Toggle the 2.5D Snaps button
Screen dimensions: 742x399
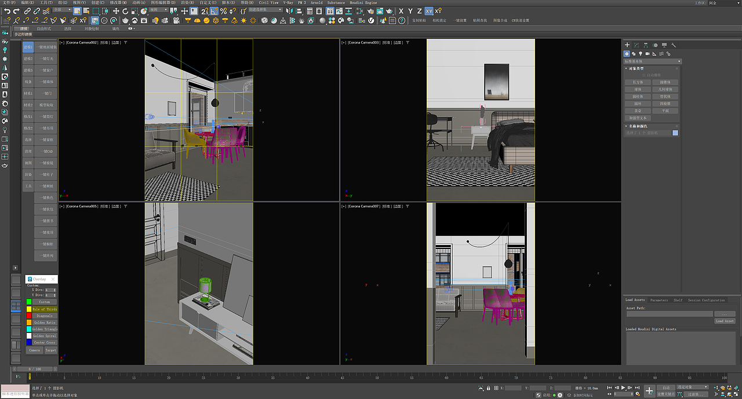(x=205, y=10)
